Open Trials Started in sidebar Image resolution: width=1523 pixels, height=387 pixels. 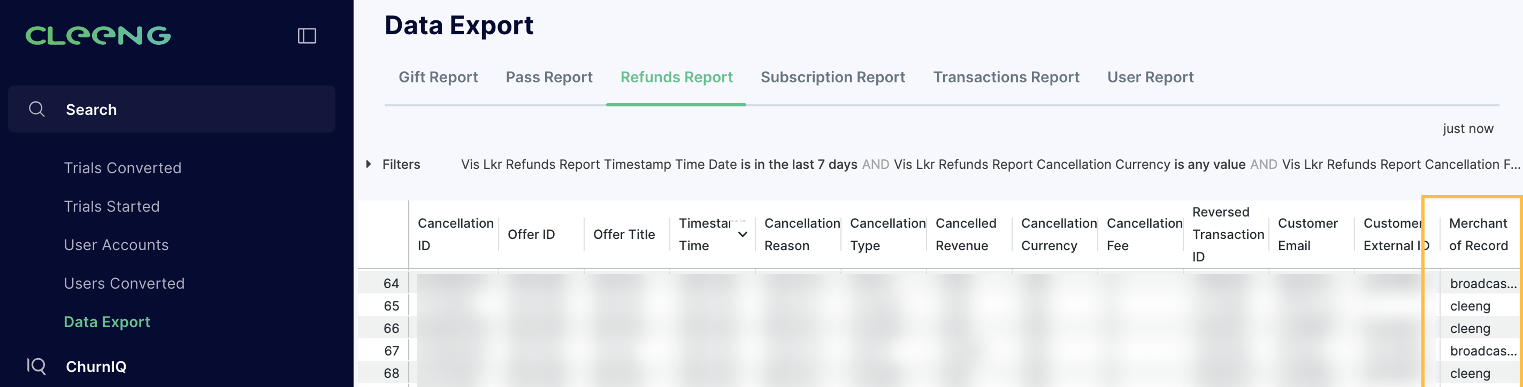[x=112, y=206]
